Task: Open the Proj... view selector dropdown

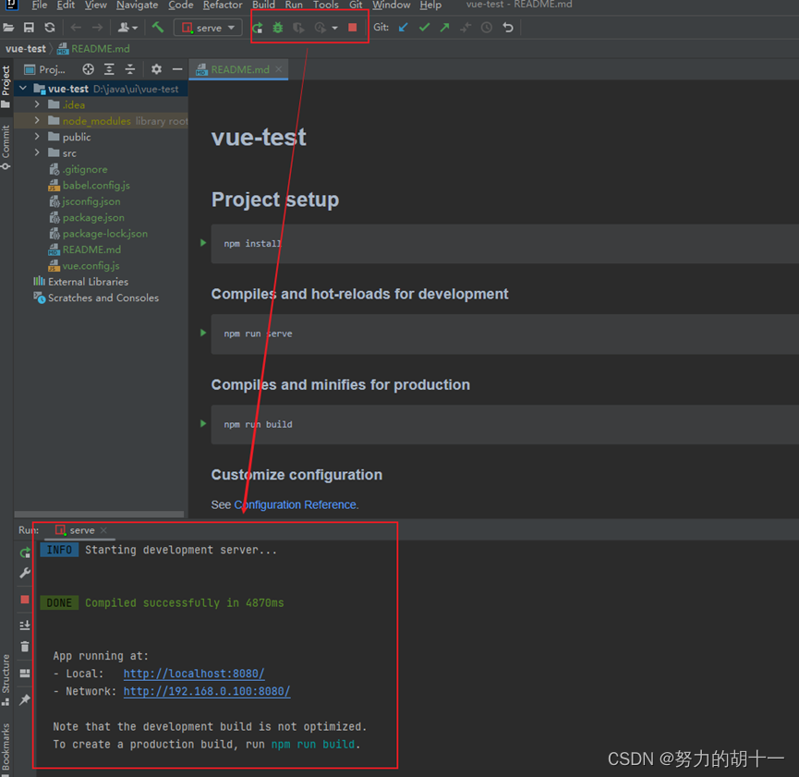Action: click(x=45, y=69)
